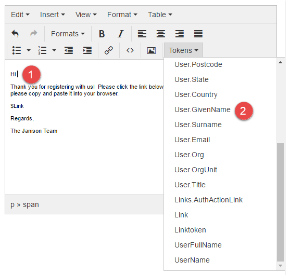Center align the text

161,34
